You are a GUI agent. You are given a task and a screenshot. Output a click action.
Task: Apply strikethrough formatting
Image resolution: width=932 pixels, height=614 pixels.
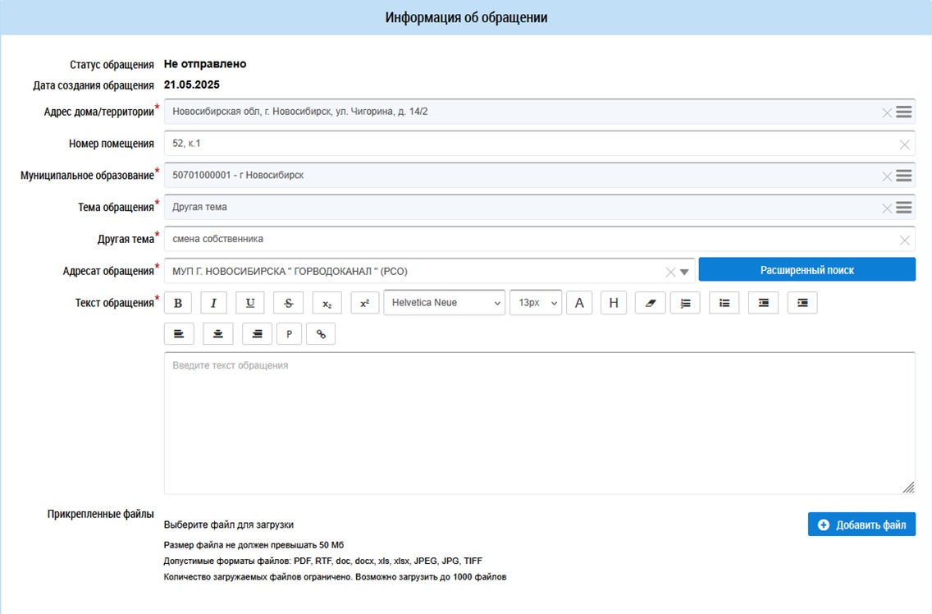[288, 303]
